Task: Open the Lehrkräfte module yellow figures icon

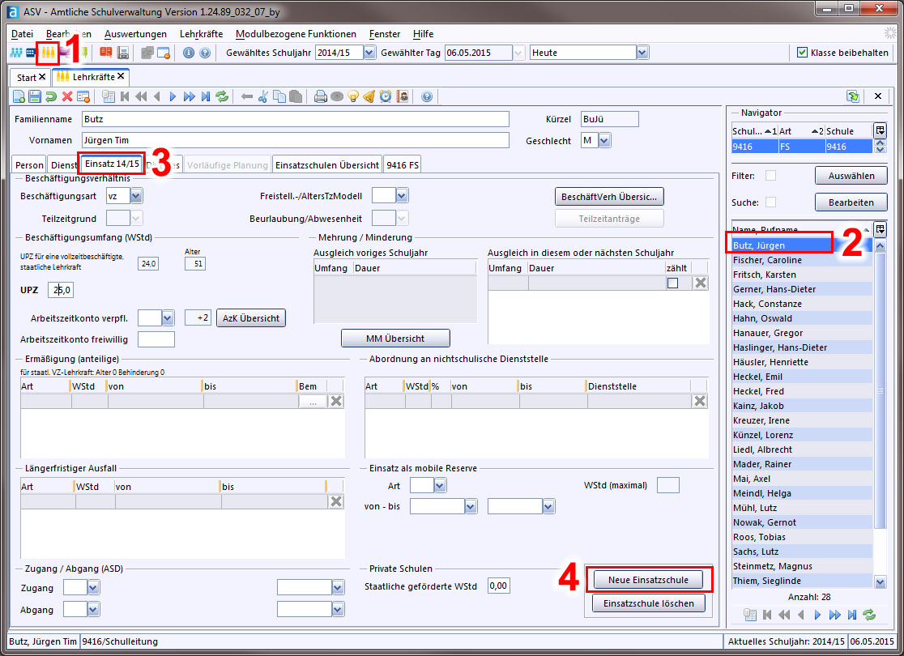Action: (48, 53)
